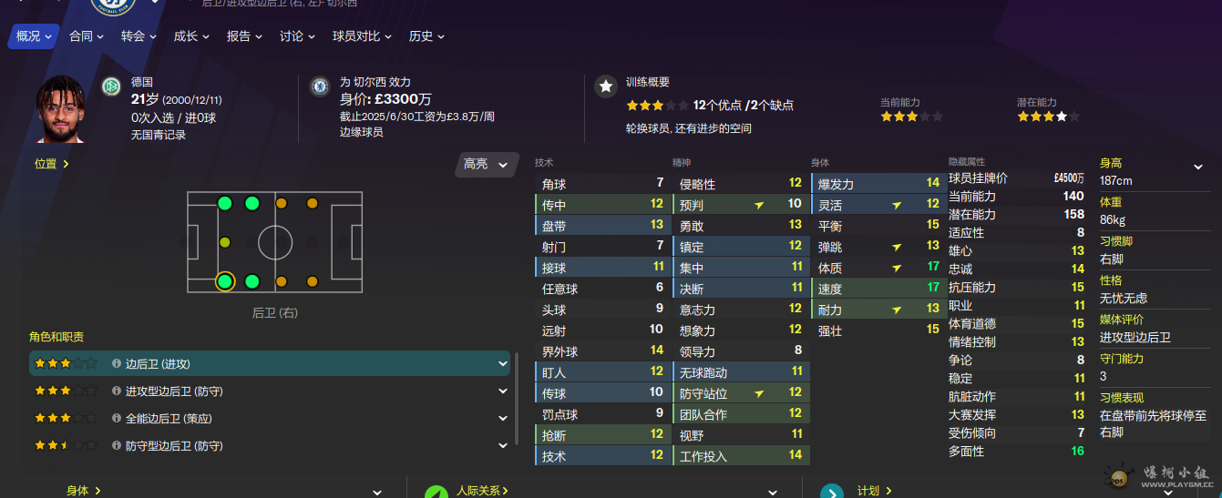
Task: Select the ringed right-back position dot
Action: click(225, 281)
